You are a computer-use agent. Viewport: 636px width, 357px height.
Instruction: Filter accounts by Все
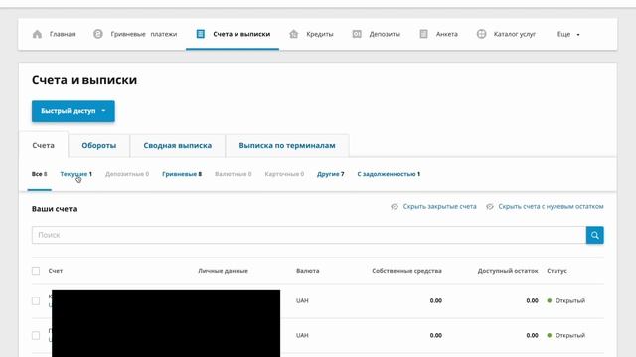pyautogui.click(x=40, y=174)
